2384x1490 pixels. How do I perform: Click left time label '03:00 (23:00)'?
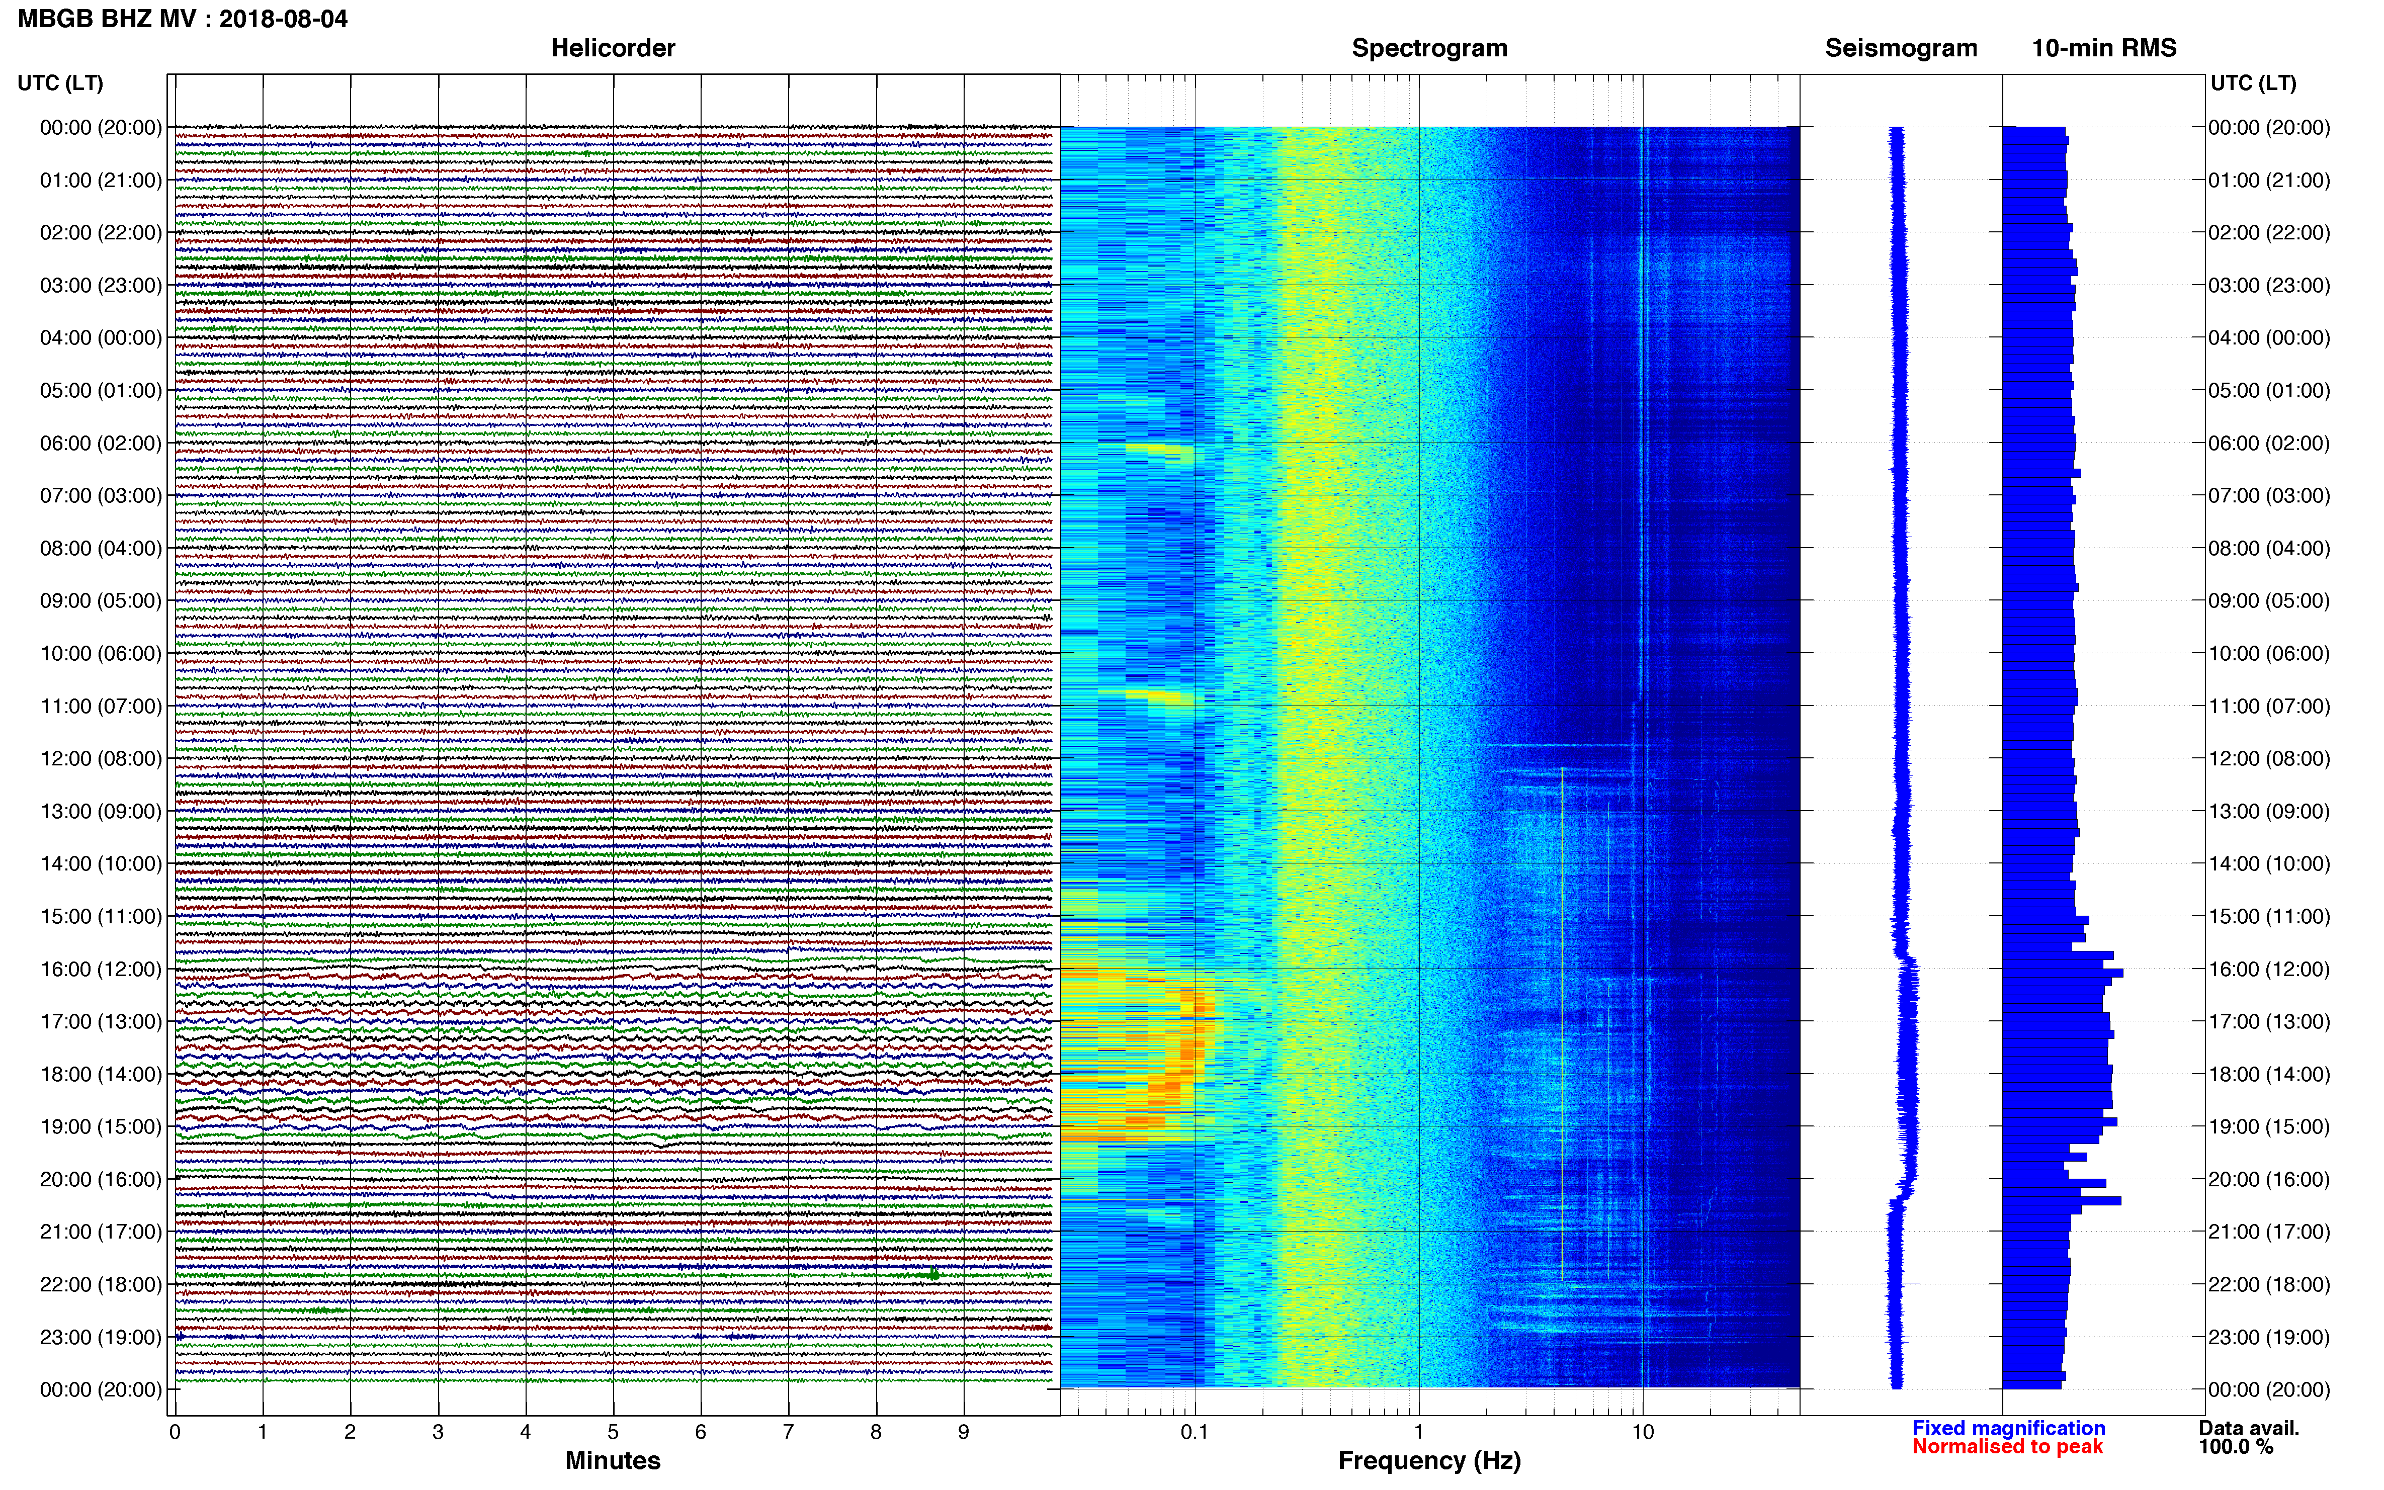click(101, 286)
